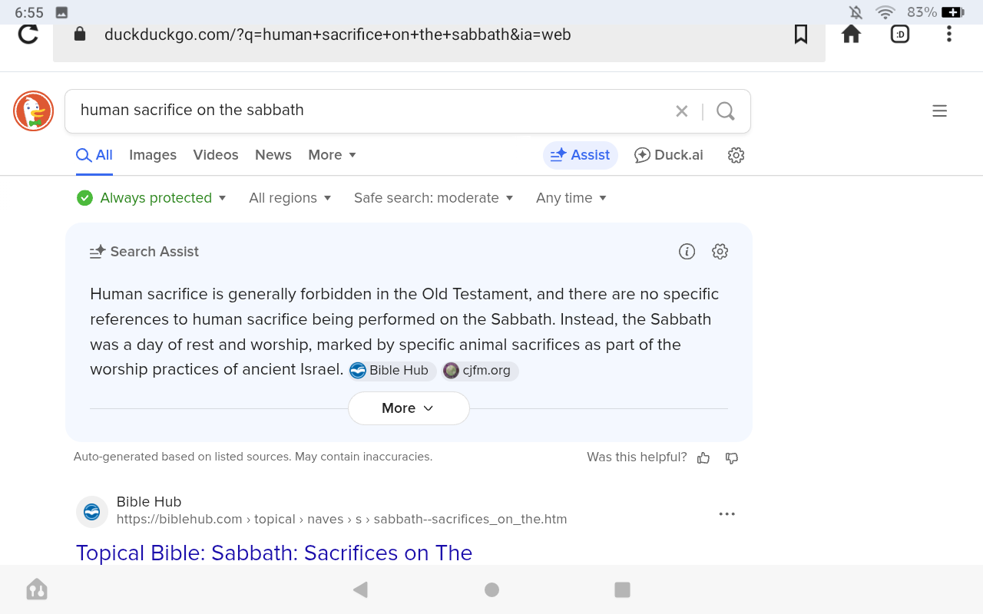Click into the search query text field

[x=369, y=111]
